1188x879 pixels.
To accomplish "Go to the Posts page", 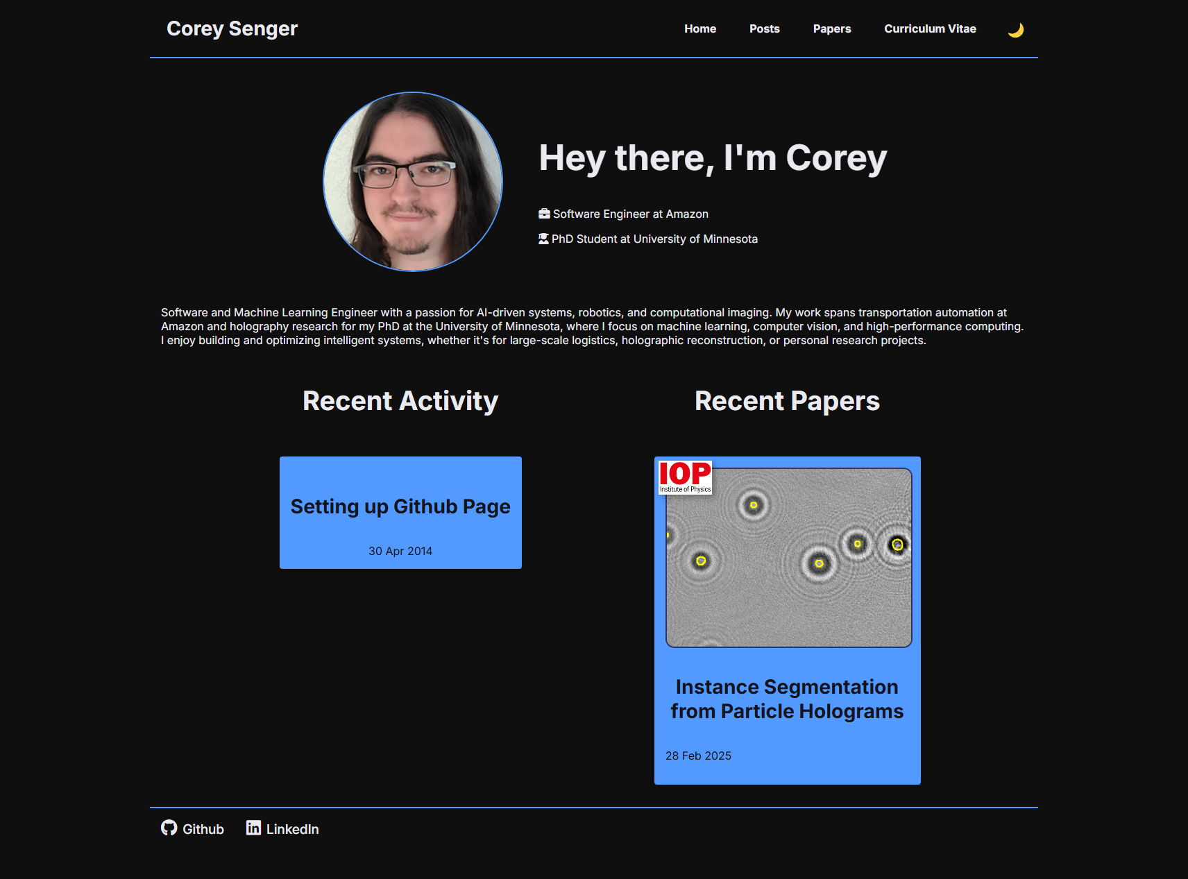I will pos(764,29).
